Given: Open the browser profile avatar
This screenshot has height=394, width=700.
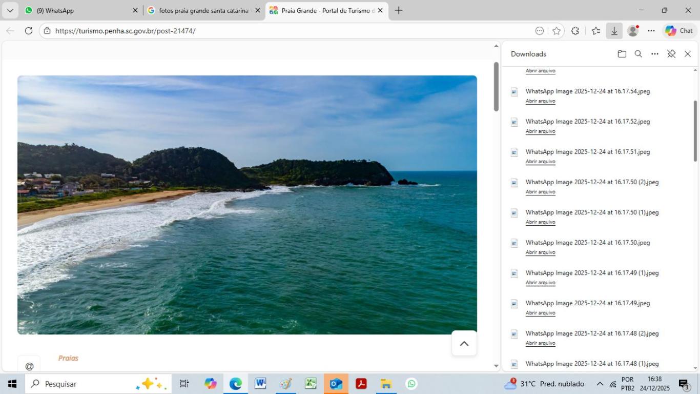Looking at the screenshot, I should [633, 31].
